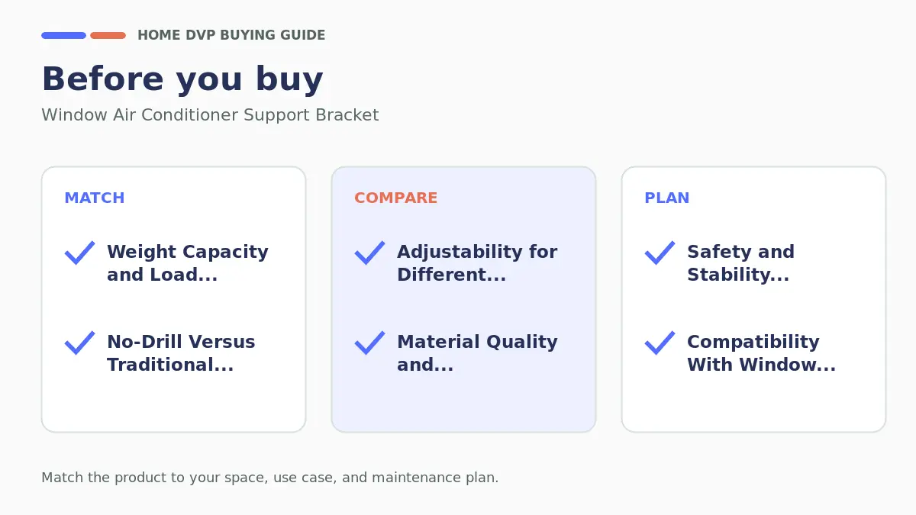
Task: Select the MATCH card heading
Action: click(95, 198)
